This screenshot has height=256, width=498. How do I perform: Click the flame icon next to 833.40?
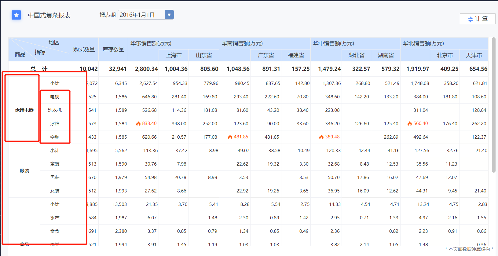click(138, 124)
